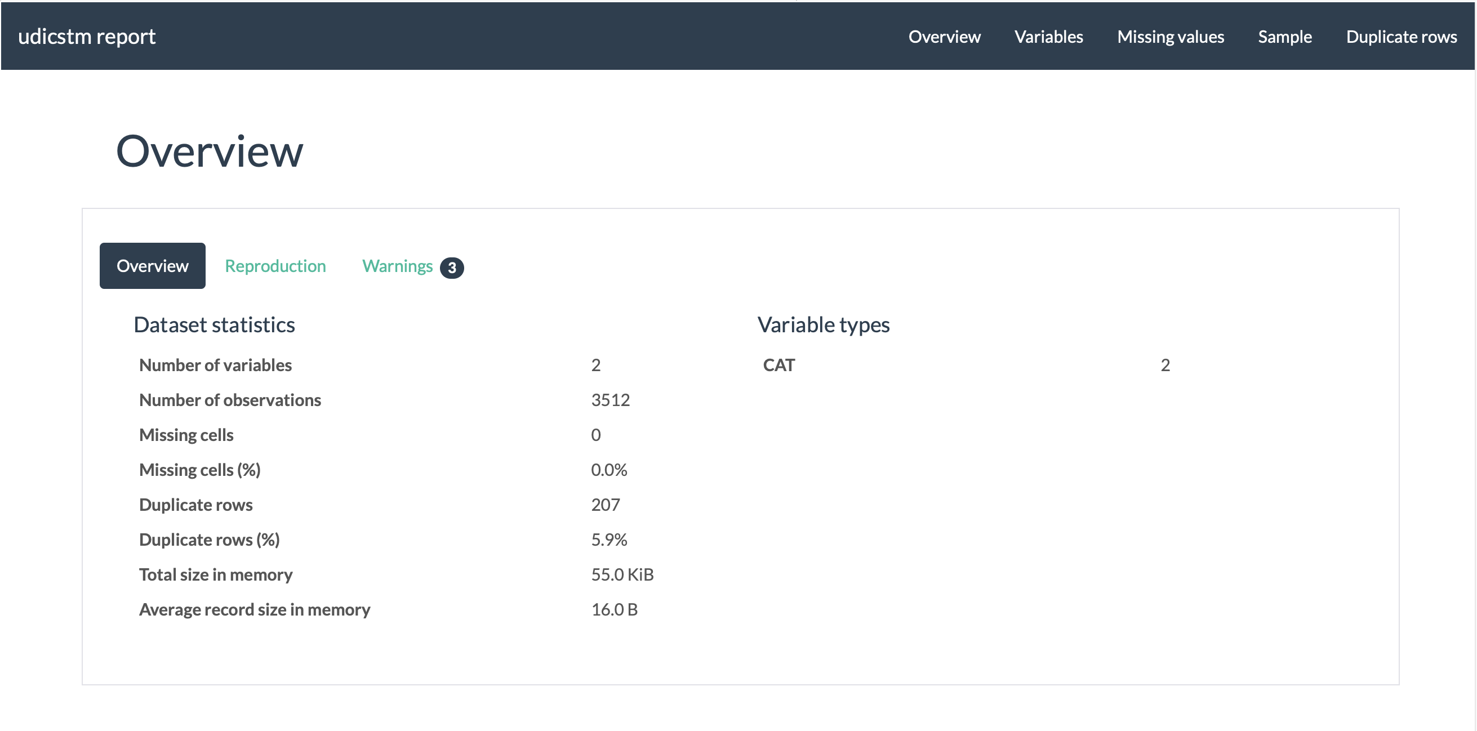The height and width of the screenshot is (731, 1477).
Task: Click the udicstm report title
Action: coord(87,37)
